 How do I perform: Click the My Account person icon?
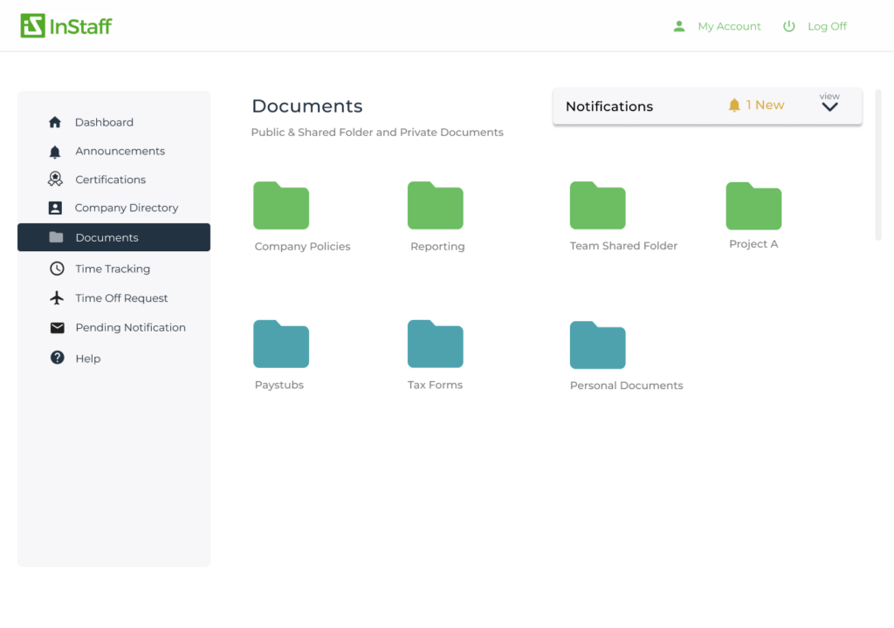coord(678,26)
